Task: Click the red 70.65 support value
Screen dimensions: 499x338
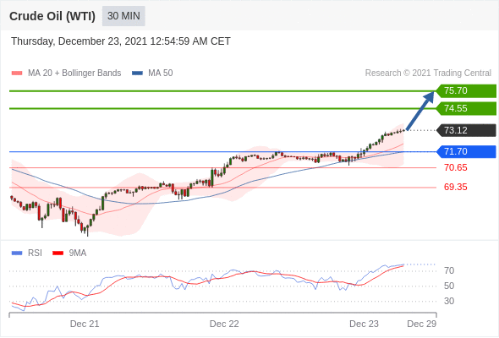Action: coord(456,167)
